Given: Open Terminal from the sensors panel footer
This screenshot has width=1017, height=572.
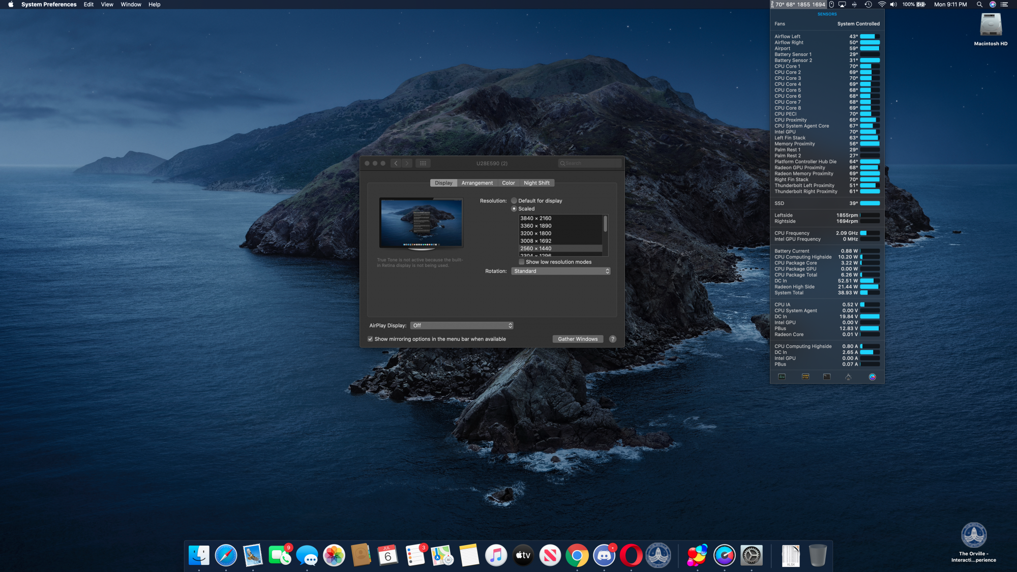Looking at the screenshot, I should [x=827, y=377].
